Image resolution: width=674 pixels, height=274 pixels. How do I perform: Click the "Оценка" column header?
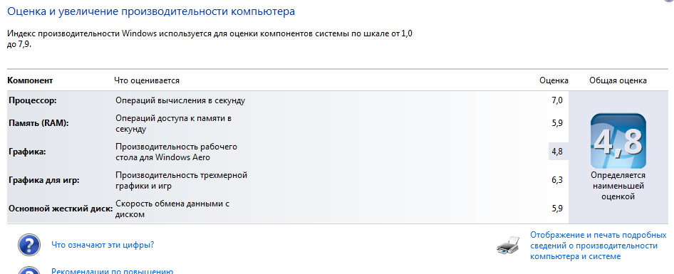[554, 80]
